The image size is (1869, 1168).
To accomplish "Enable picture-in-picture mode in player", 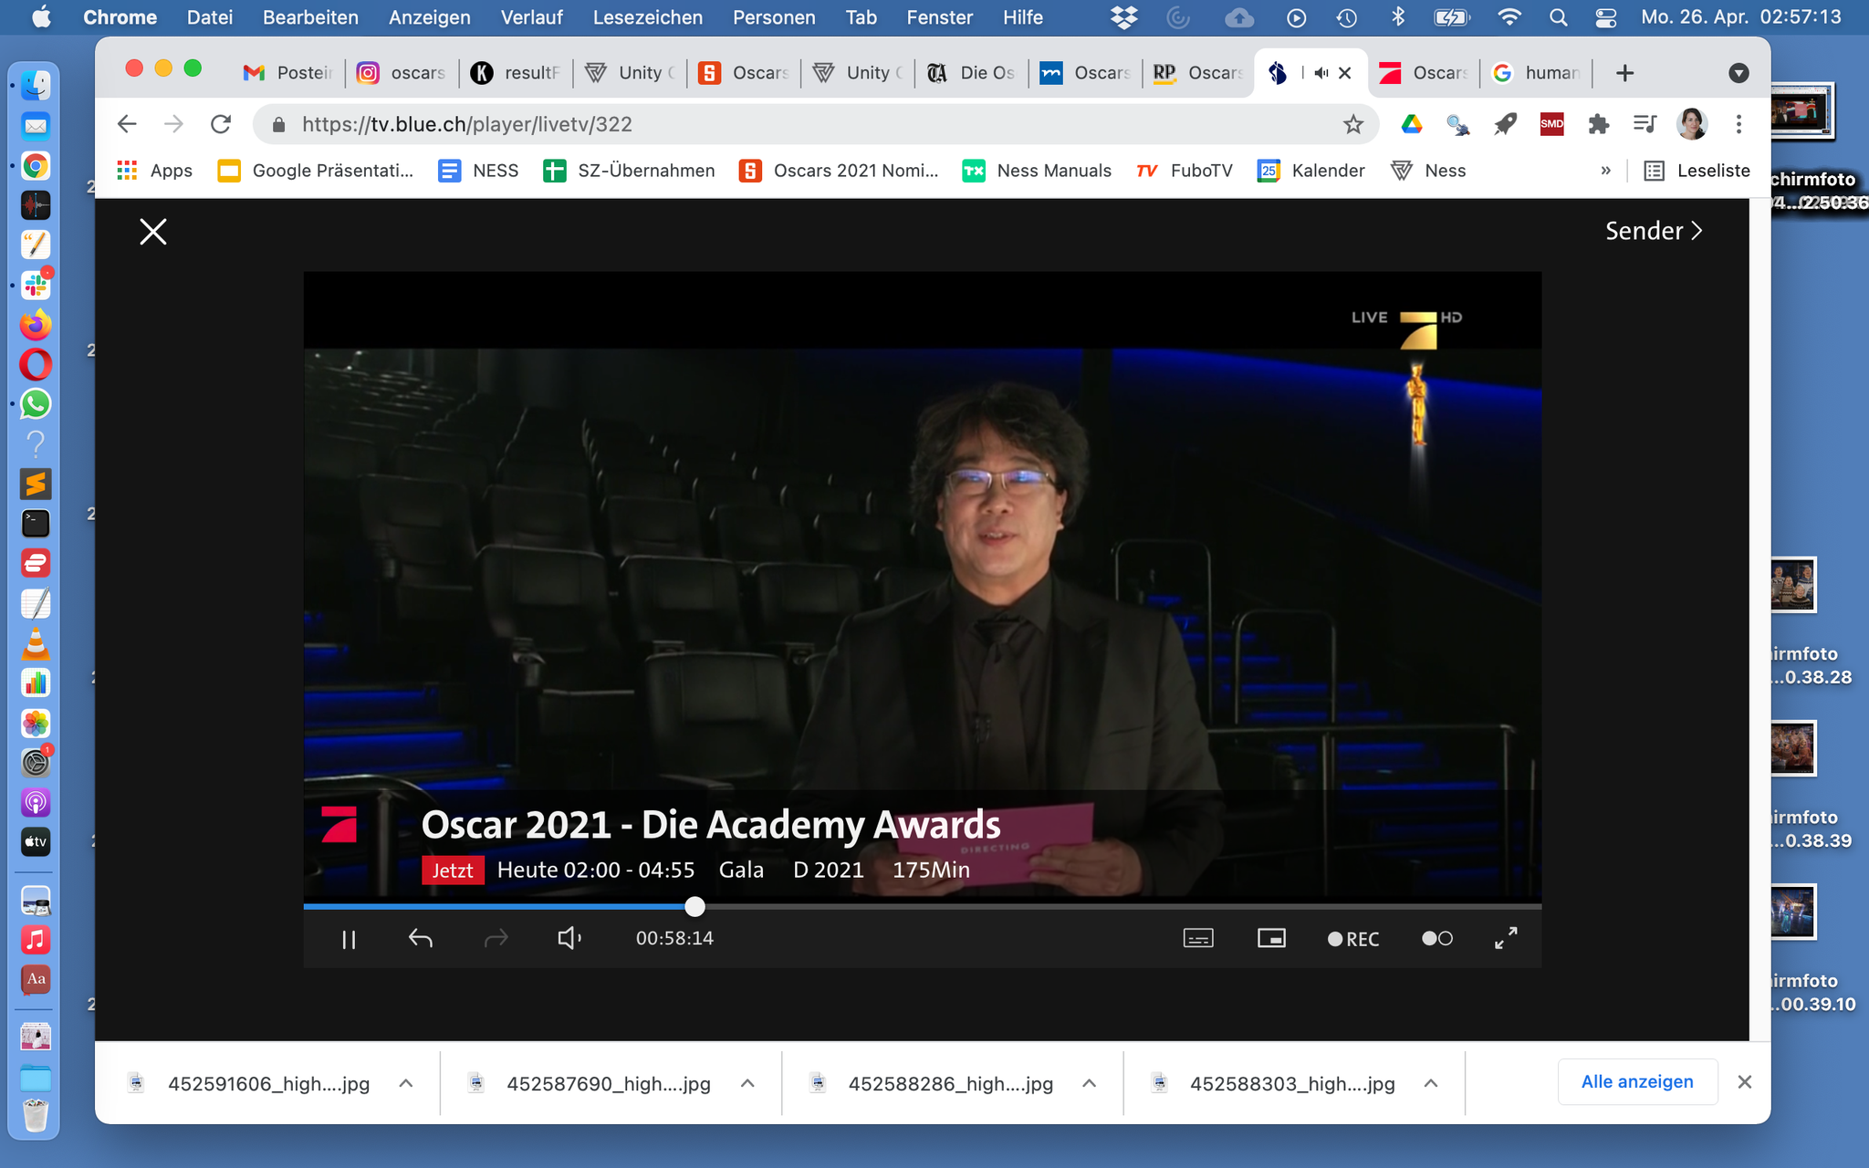I will [1270, 938].
